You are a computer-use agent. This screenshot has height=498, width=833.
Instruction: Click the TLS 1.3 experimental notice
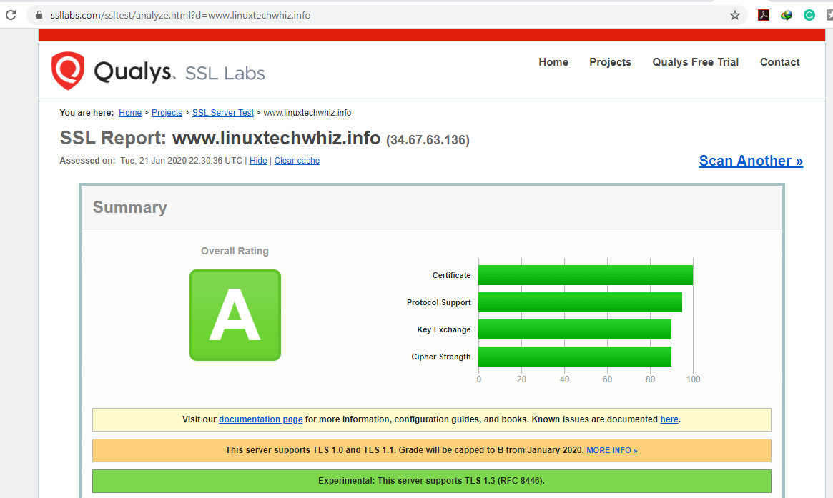[x=431, y=480]
